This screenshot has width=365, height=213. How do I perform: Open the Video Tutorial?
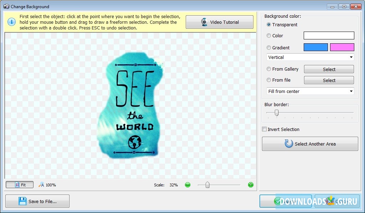(x=219, y=22)
